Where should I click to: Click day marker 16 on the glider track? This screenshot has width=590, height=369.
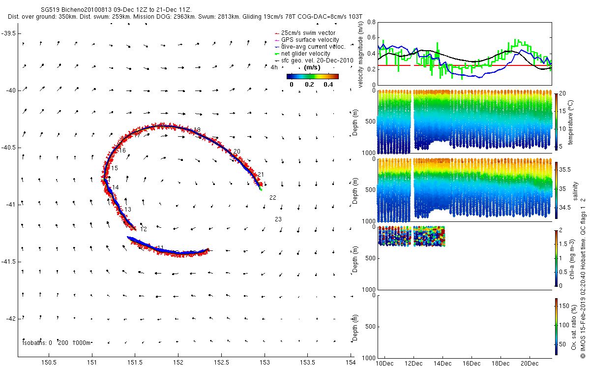[122, 151]
